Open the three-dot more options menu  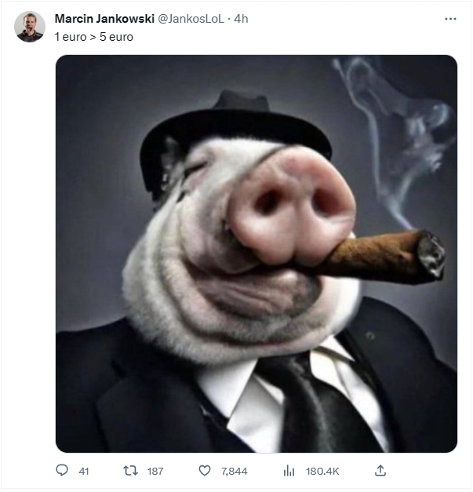tap(450, 19)
